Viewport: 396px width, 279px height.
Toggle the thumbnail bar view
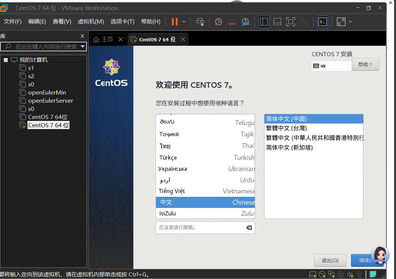coord(277,22)
